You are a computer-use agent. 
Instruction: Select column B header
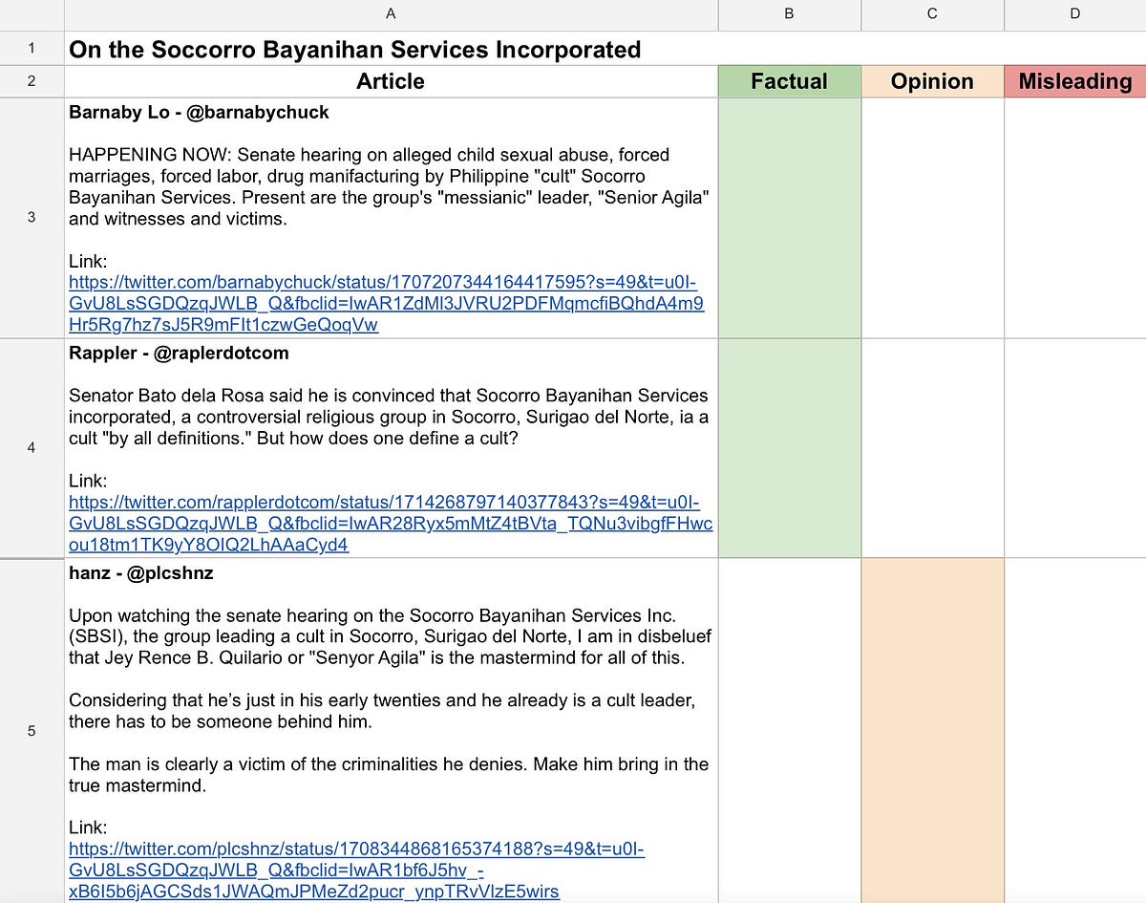point(790,13)
